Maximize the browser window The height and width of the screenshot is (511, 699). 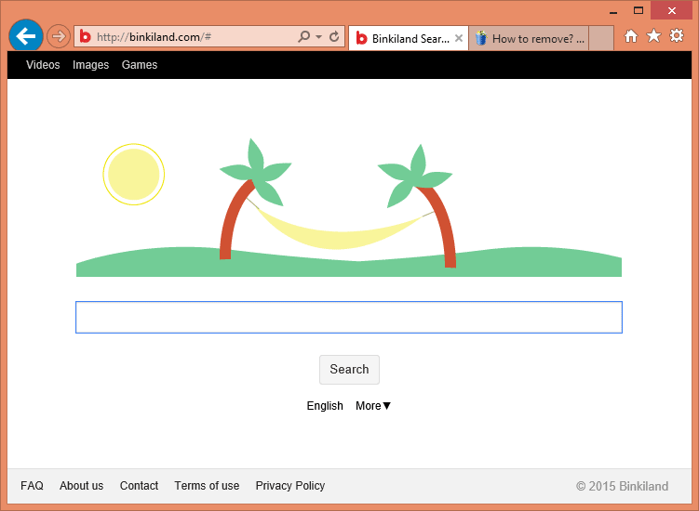(x=639, y=10)
